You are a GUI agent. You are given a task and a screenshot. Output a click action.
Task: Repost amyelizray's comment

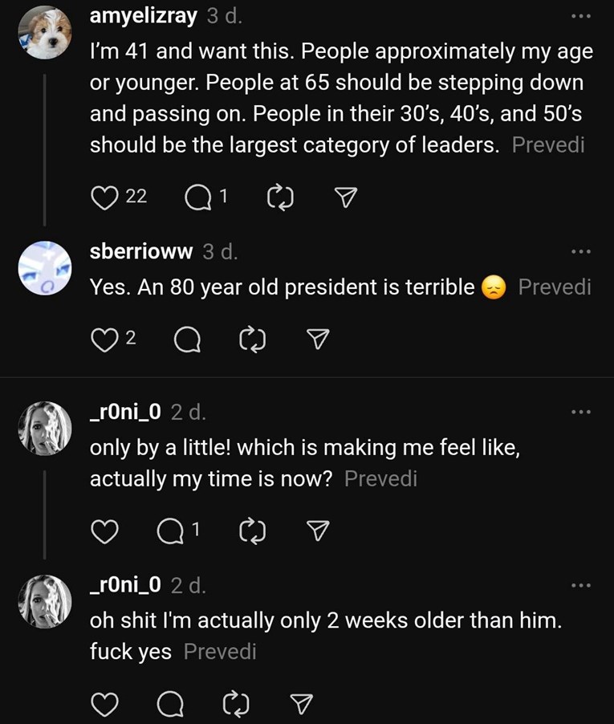pyautogui.click(x=277, y=196)
